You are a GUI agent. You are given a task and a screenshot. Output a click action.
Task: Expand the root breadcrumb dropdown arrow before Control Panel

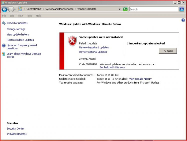(x=25, y=9)
